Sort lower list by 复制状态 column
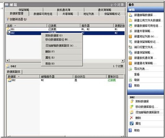 tap(115, 76)
